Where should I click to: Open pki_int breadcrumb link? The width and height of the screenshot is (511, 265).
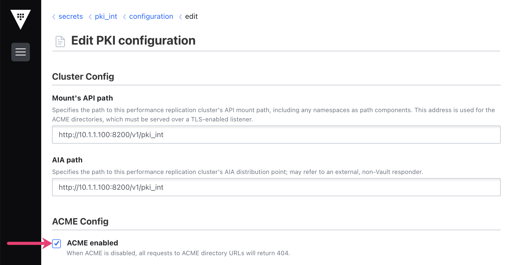pos(106,16)
